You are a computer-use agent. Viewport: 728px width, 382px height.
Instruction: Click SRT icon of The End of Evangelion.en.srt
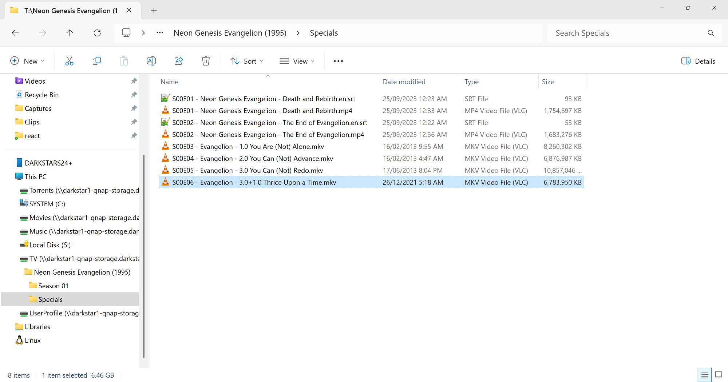point(165,122)
